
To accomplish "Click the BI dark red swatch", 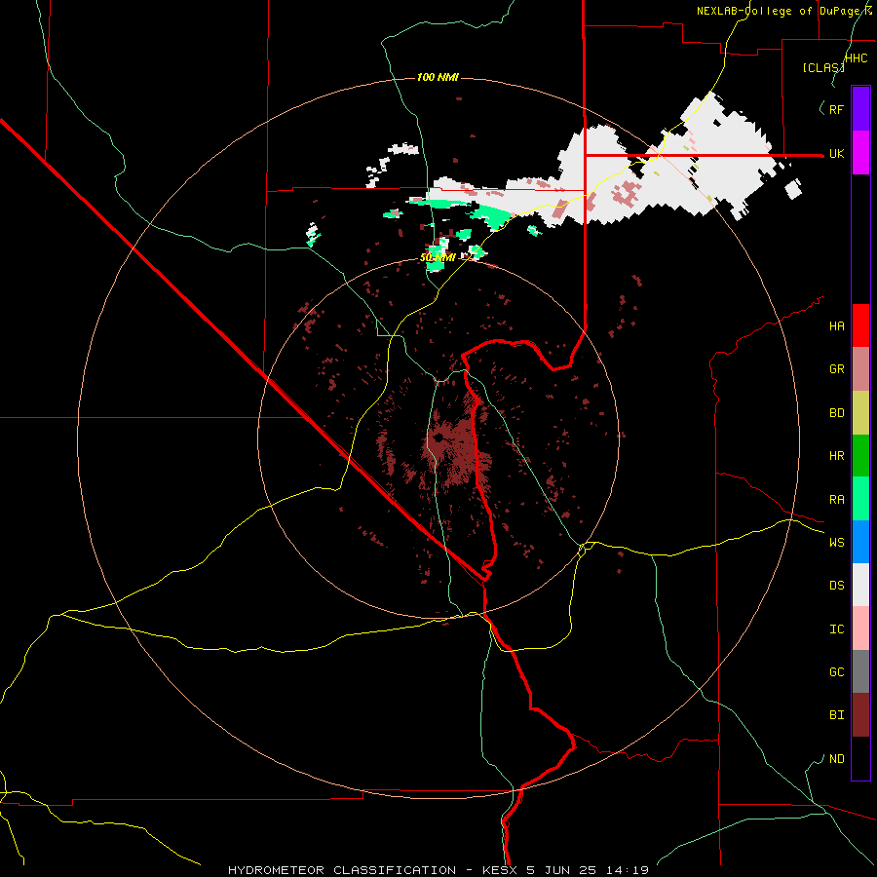I will pyautogui.click(x=860, y=715).
